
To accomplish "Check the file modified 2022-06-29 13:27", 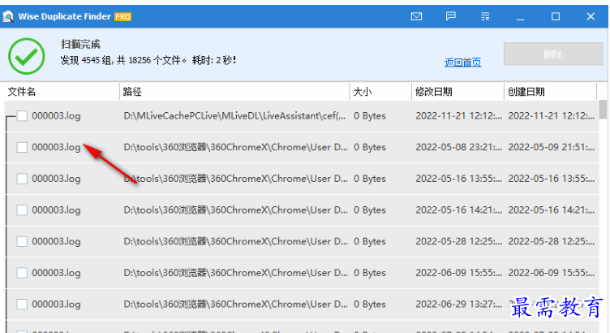I will [22, 305].
